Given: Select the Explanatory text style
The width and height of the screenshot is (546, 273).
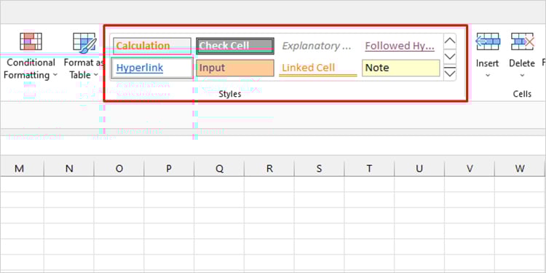Looking at the screenshot, I should 318,46.
